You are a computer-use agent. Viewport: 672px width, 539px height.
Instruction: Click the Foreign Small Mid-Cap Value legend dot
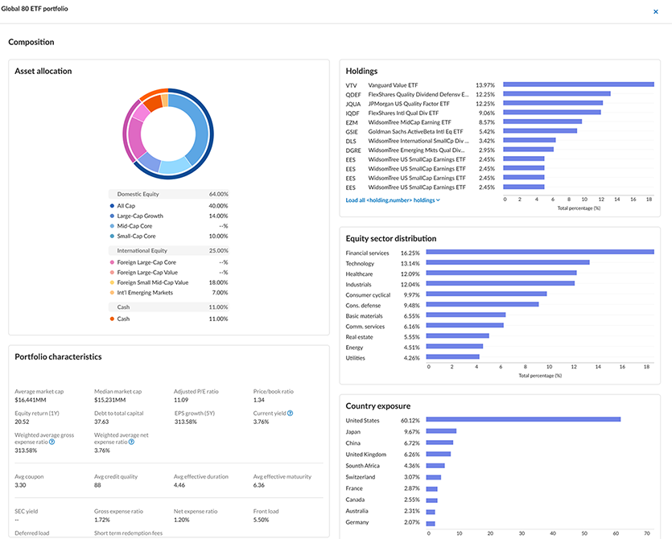111,282
